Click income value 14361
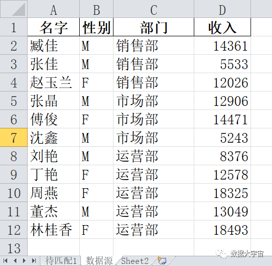The image size is (272, 266). coord(222,46)
